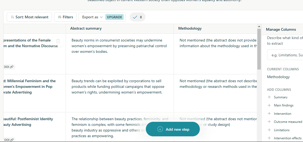Open the paper titled 'Postfeminist Identity'
The width and height of the screenshot is (303, 142).
click(28, 122)
